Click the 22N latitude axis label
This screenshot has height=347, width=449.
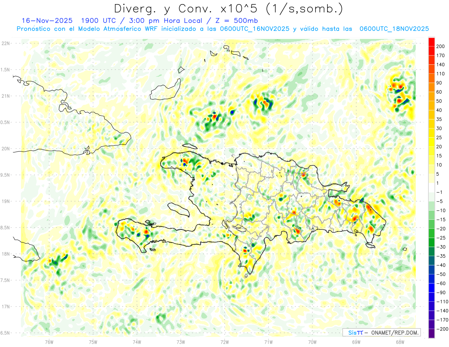(x=6, y=43)
